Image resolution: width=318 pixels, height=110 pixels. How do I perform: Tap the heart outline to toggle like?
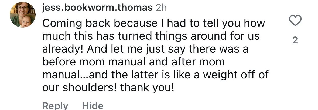coord(295,21)
